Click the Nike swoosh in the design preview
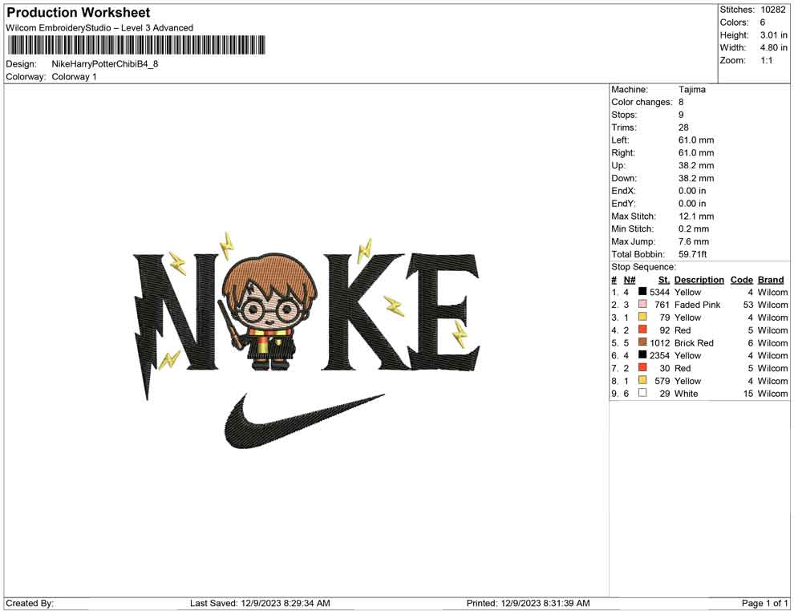Screen dimensions: 794x611 (304, 421)
